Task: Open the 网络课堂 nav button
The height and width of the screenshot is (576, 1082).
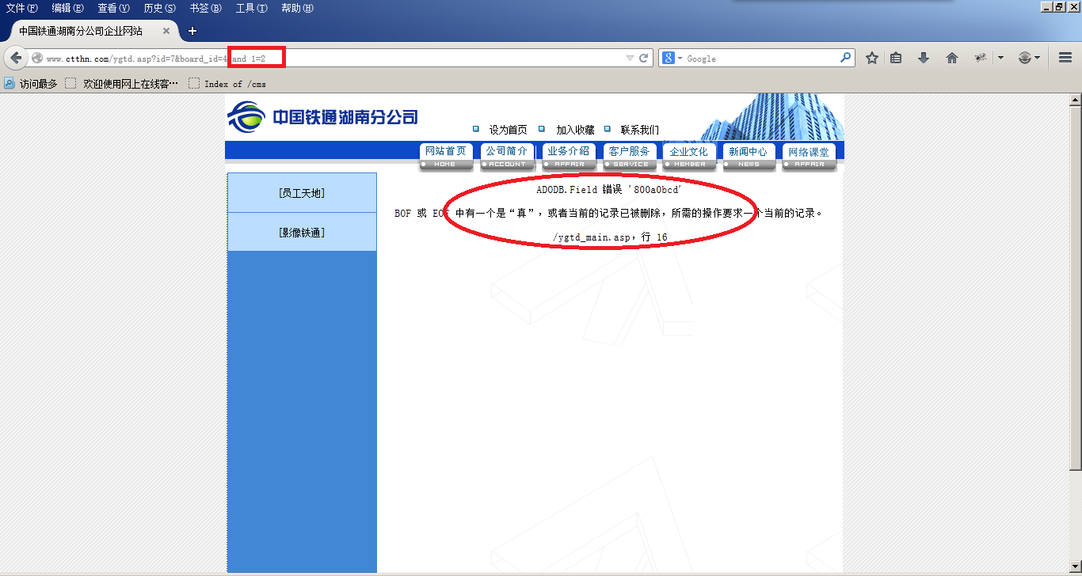Action: (x=809, y=157)
